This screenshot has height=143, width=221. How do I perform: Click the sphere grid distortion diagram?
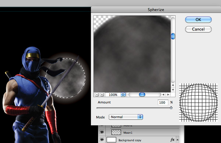pyautogui.click(x=198, y=102)
